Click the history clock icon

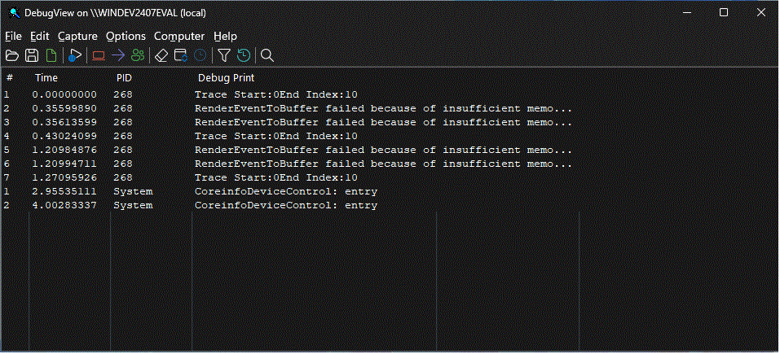pos(243,55)
